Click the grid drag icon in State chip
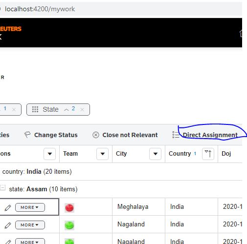This screenshot has width=247, height=244. coord(35,109)
